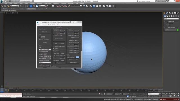Viewport: 180px width, 101px height.
Task: Open the PolyFX category dropdown in command panel
Action: click(171, 19)
